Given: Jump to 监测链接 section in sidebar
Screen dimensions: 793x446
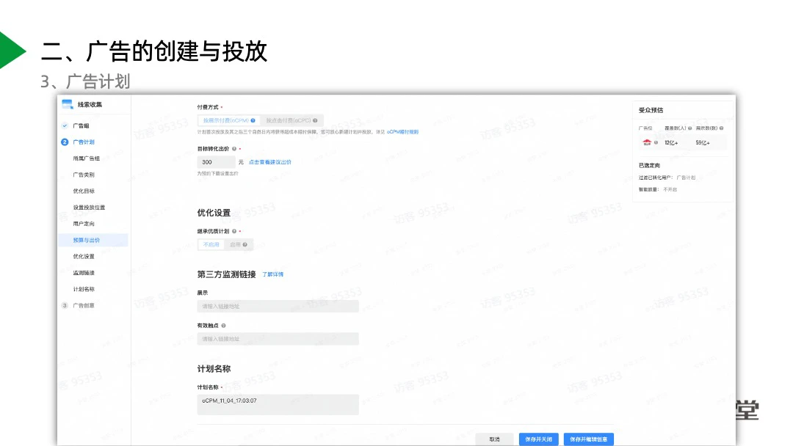Looking at the screenshot, I should (x=84, y=273).
